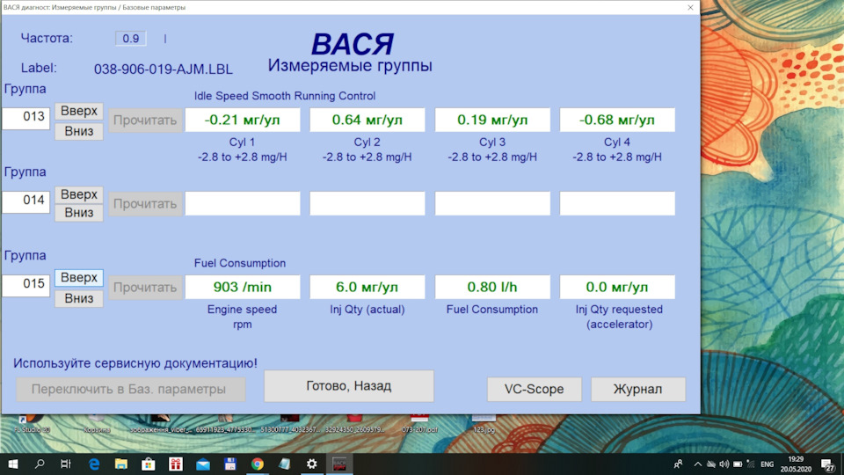Screen dimensions: 844x475
Task: Click Cyl 2 value 0.64 мг/ул
Action: point(367,121)
